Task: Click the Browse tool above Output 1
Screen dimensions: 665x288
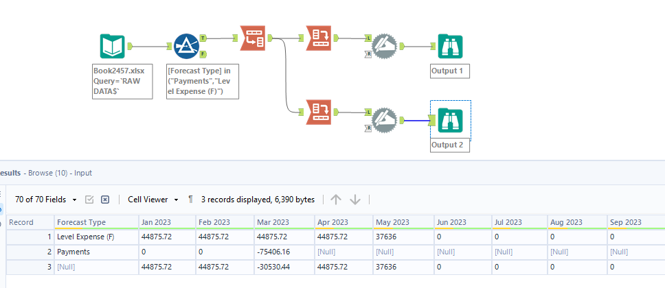Action: 450,47
